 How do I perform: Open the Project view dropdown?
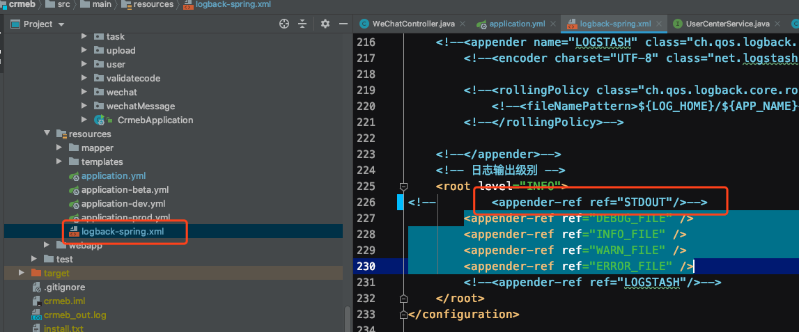coord(61,24)
